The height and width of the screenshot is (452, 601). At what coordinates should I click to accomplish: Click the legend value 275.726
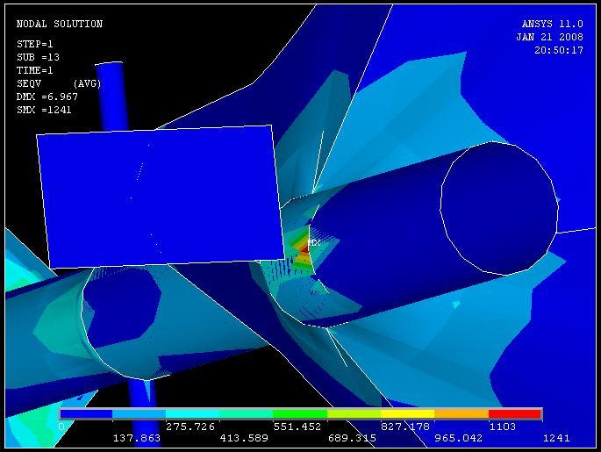click(x=190, y=427)
